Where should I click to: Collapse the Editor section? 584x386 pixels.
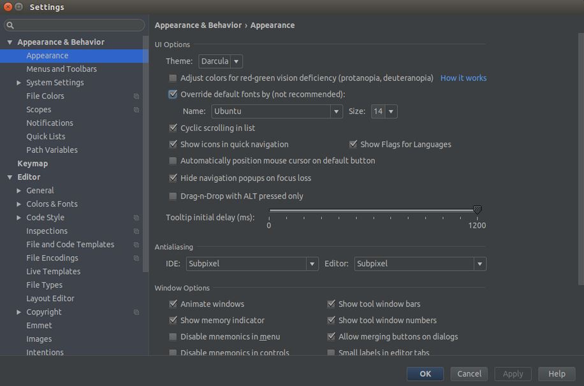coord(10,177)
